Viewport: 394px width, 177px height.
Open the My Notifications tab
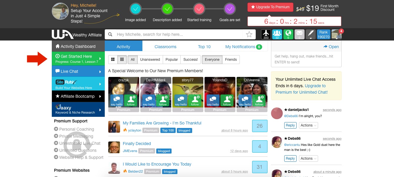(x=244, y=47)
